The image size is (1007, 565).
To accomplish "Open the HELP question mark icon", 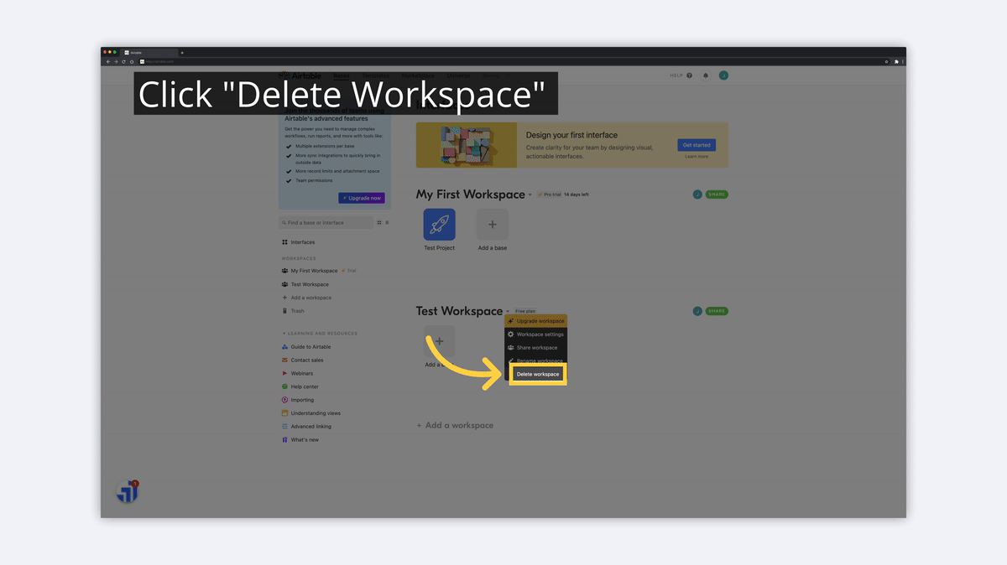I will click(x=690, y=75).
